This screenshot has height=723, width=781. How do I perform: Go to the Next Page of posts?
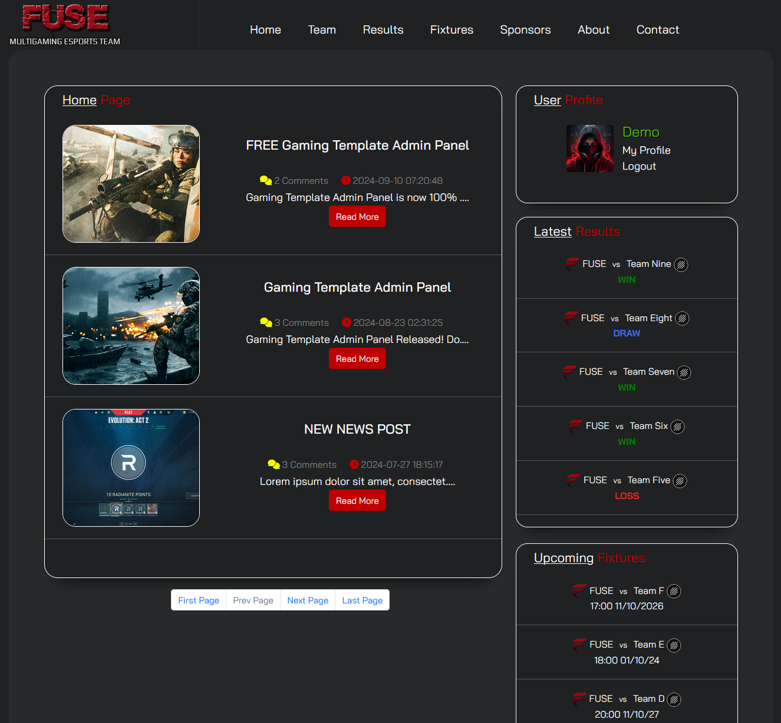(308, 600)
